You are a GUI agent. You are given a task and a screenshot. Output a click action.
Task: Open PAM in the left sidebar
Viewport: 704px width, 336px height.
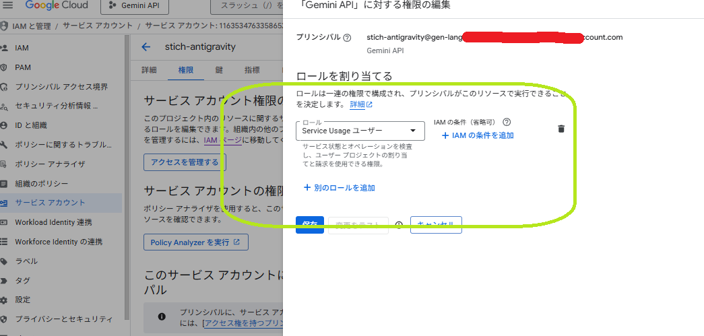point(23,67)
